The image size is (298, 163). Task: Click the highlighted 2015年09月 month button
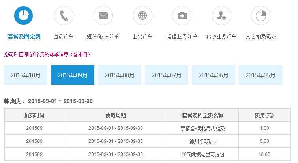73,75
